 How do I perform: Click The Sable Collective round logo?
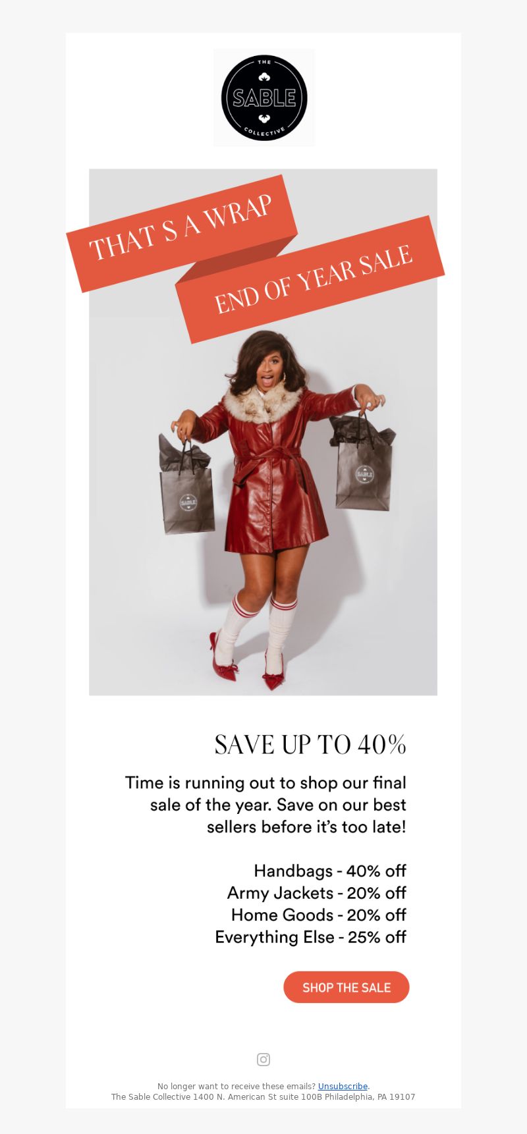pyautogui.click(x=264, y=98)
